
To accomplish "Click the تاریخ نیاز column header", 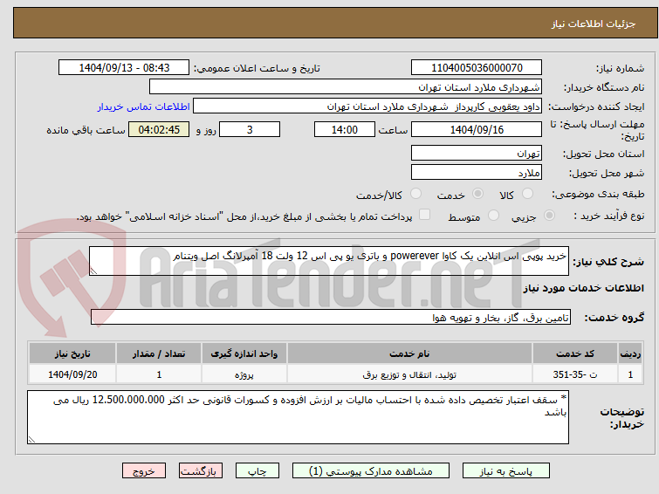I will coord(72,353).
